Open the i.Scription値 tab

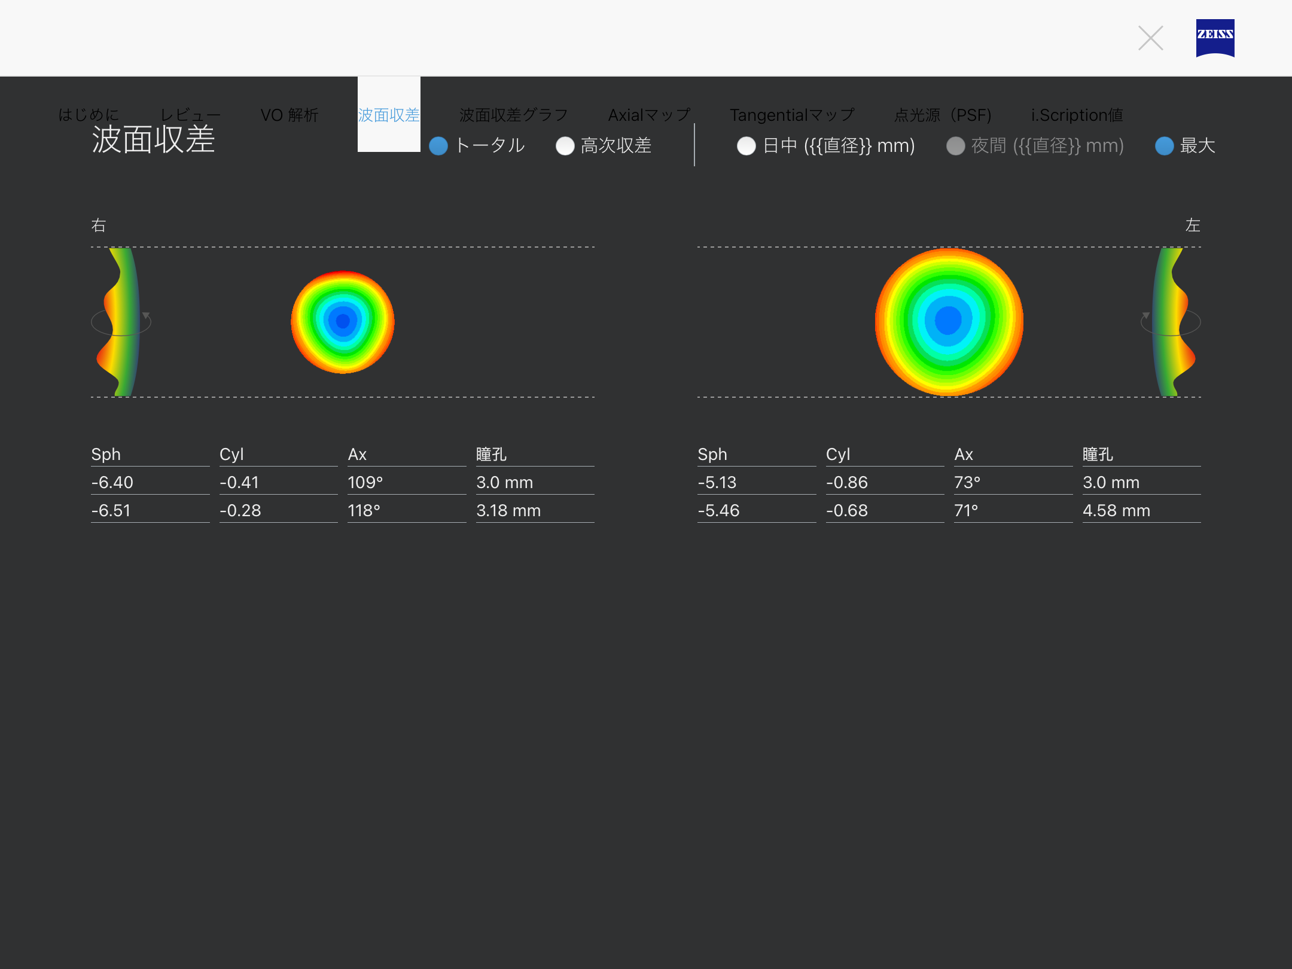coord(1077,114)
